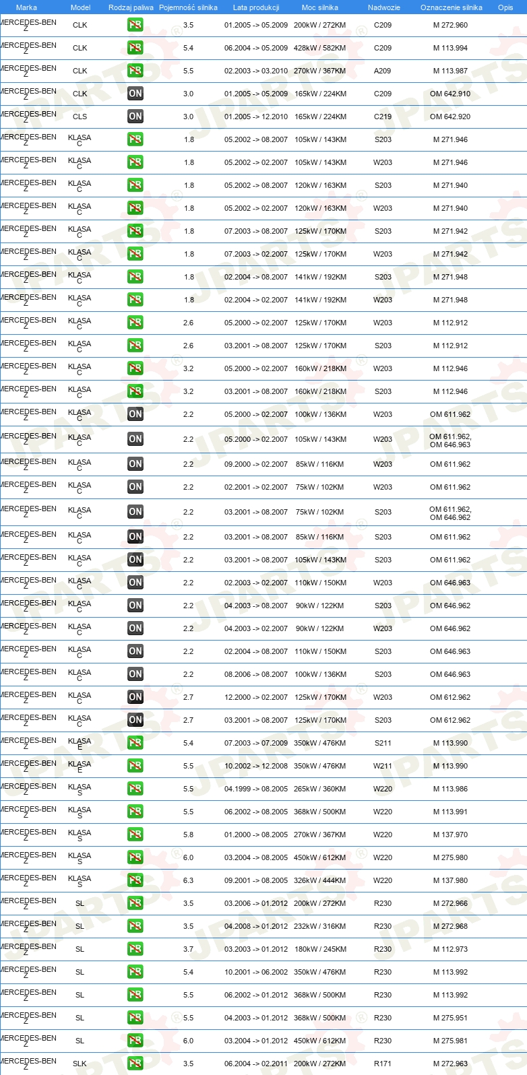Image resolution: width=527 pixels, height=1075 pixels.
Task: Select the S211 body code cell
Action: click(383, 743)
